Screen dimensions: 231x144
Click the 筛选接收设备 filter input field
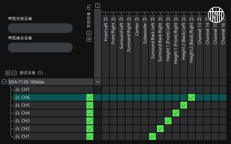pos(40,48)
